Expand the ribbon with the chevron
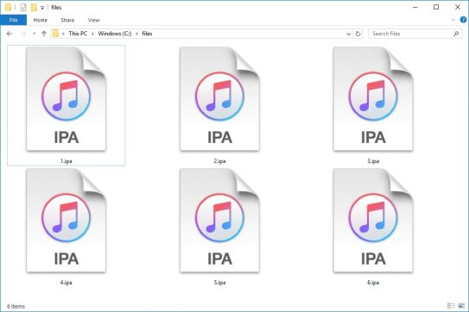This screenshot has height=312, width=469. (x=453, y=20)
